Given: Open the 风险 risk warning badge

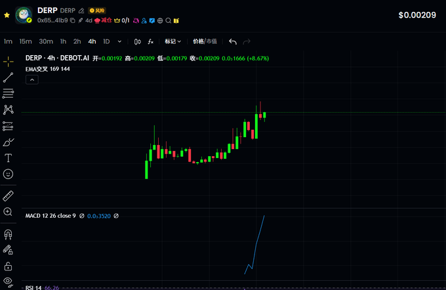Looking at the screenshot, I should (x=97, y=10).
